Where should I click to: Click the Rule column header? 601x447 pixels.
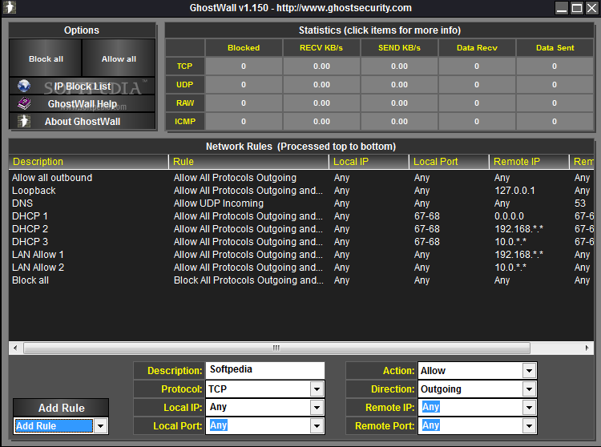pos(248,162)
